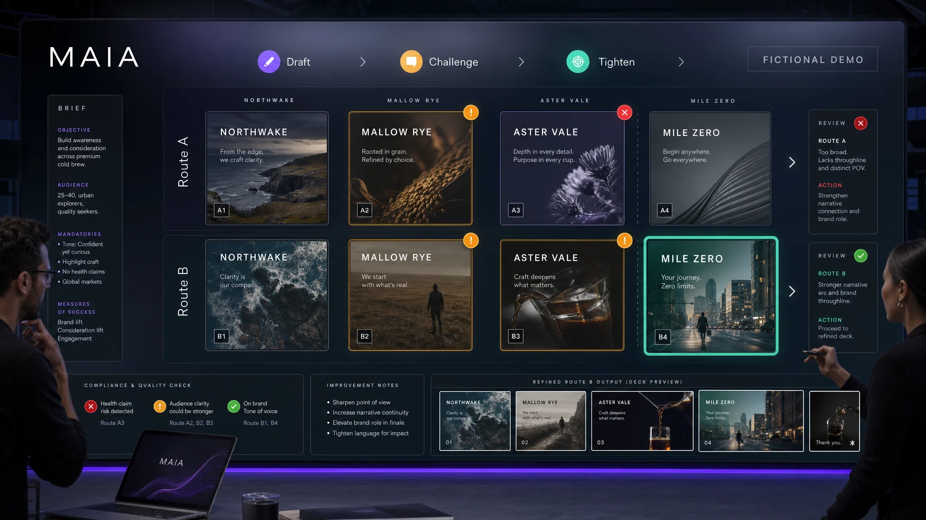Open deck preview slide 01 Northwake
The width and height of the screenshot is (926, 520).
475,421
